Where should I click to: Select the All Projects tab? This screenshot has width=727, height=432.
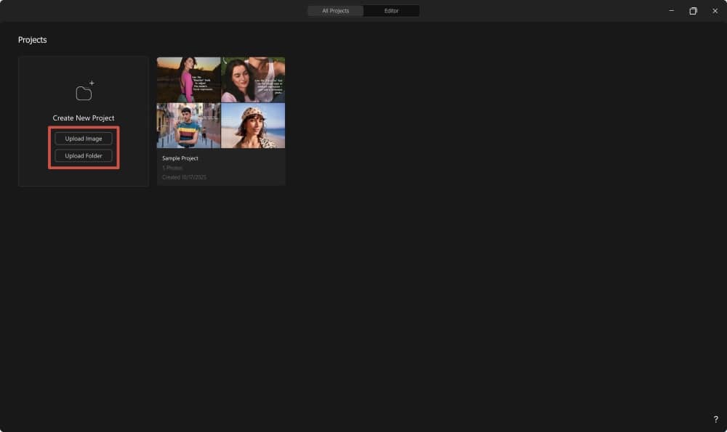click(x=335, y=10)
